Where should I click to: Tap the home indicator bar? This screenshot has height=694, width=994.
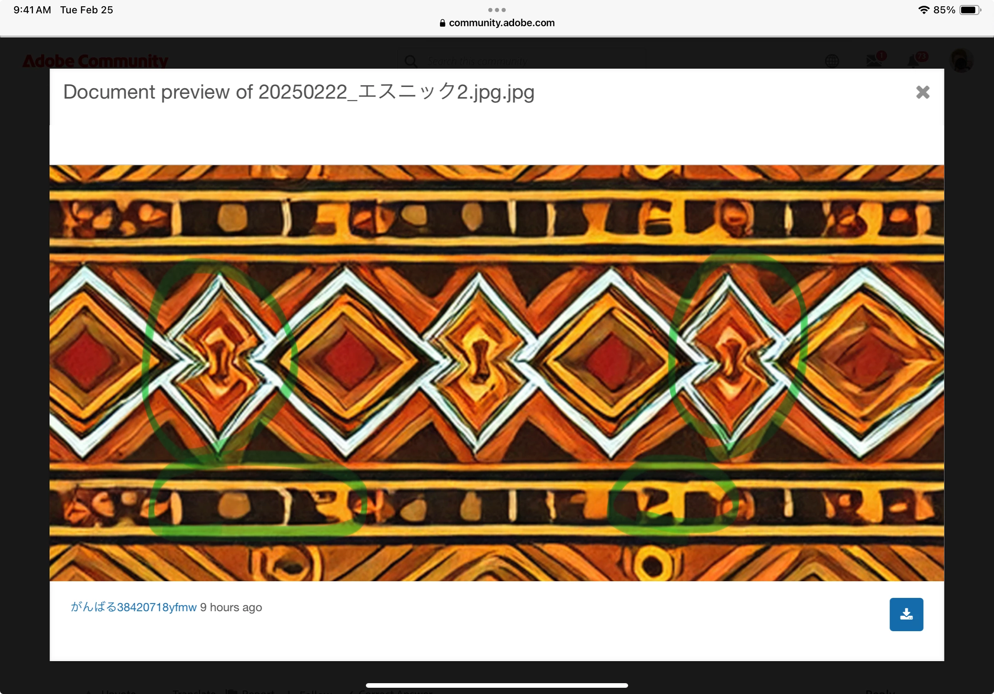coord(497,685)
